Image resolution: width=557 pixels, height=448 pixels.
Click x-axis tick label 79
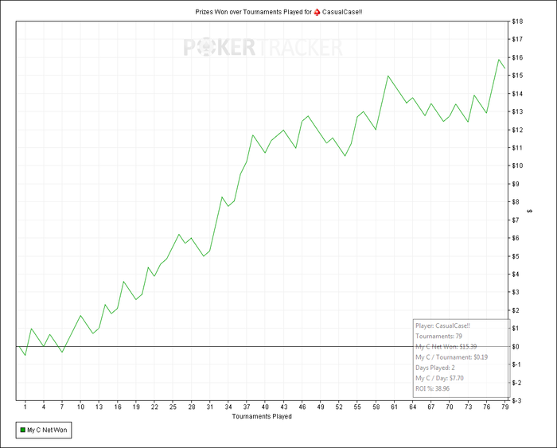(x=504, y=407)
